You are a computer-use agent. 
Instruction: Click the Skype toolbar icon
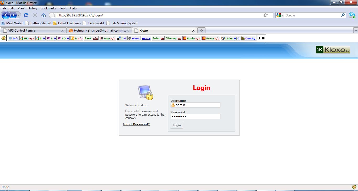[x=352, y=15]
